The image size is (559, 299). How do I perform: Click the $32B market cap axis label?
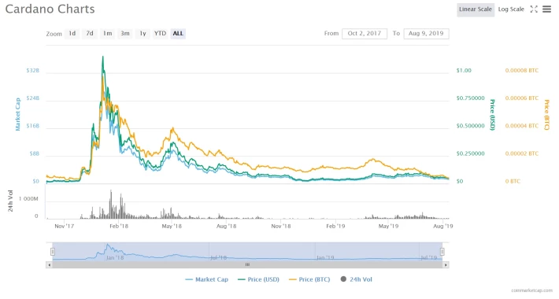33,71
